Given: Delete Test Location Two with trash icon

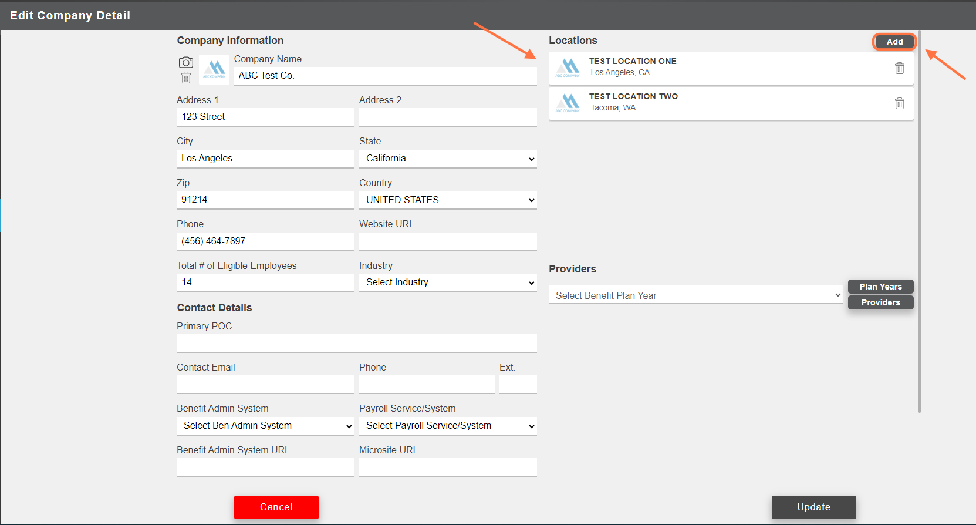Looking at the screenshot, I should [899, 103].
